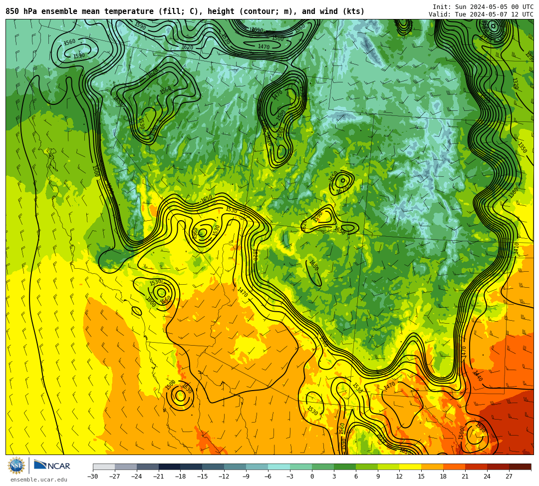Pick the red-orange 21 to 24 colorbar swatch
539x486 pixels.
pyautogui.click(x=477, y=467)
